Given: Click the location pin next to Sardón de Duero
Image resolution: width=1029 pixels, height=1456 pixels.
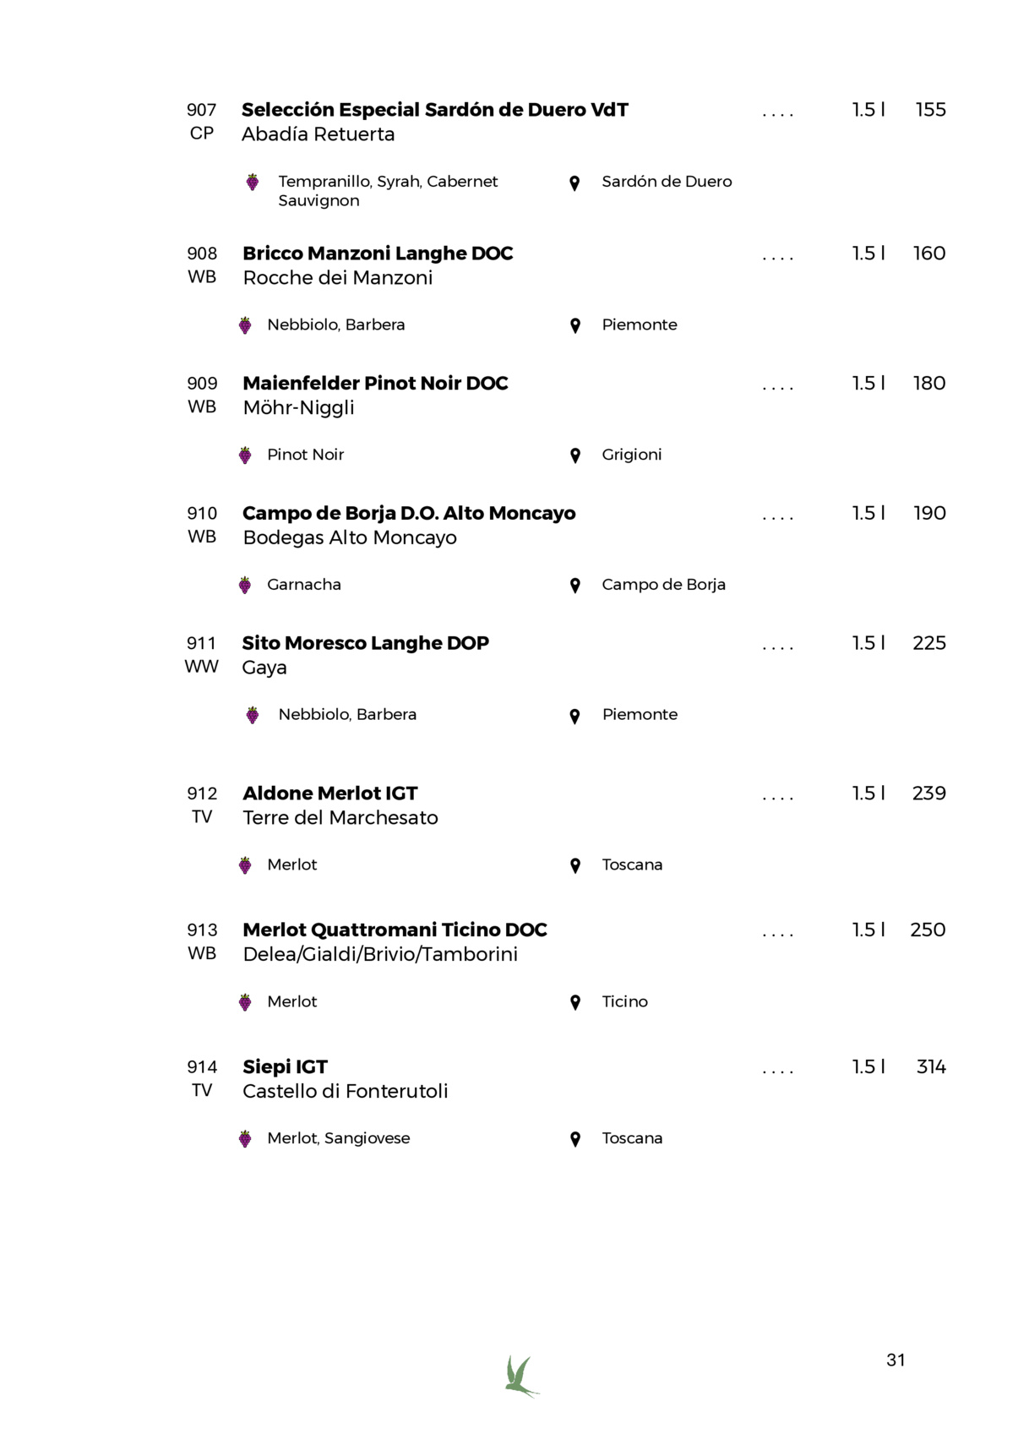Looking at the screenshot, I should (x=574, y=183).
